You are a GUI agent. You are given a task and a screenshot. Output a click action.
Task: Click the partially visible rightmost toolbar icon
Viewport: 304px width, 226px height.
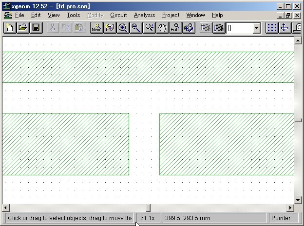click(297, 28)
